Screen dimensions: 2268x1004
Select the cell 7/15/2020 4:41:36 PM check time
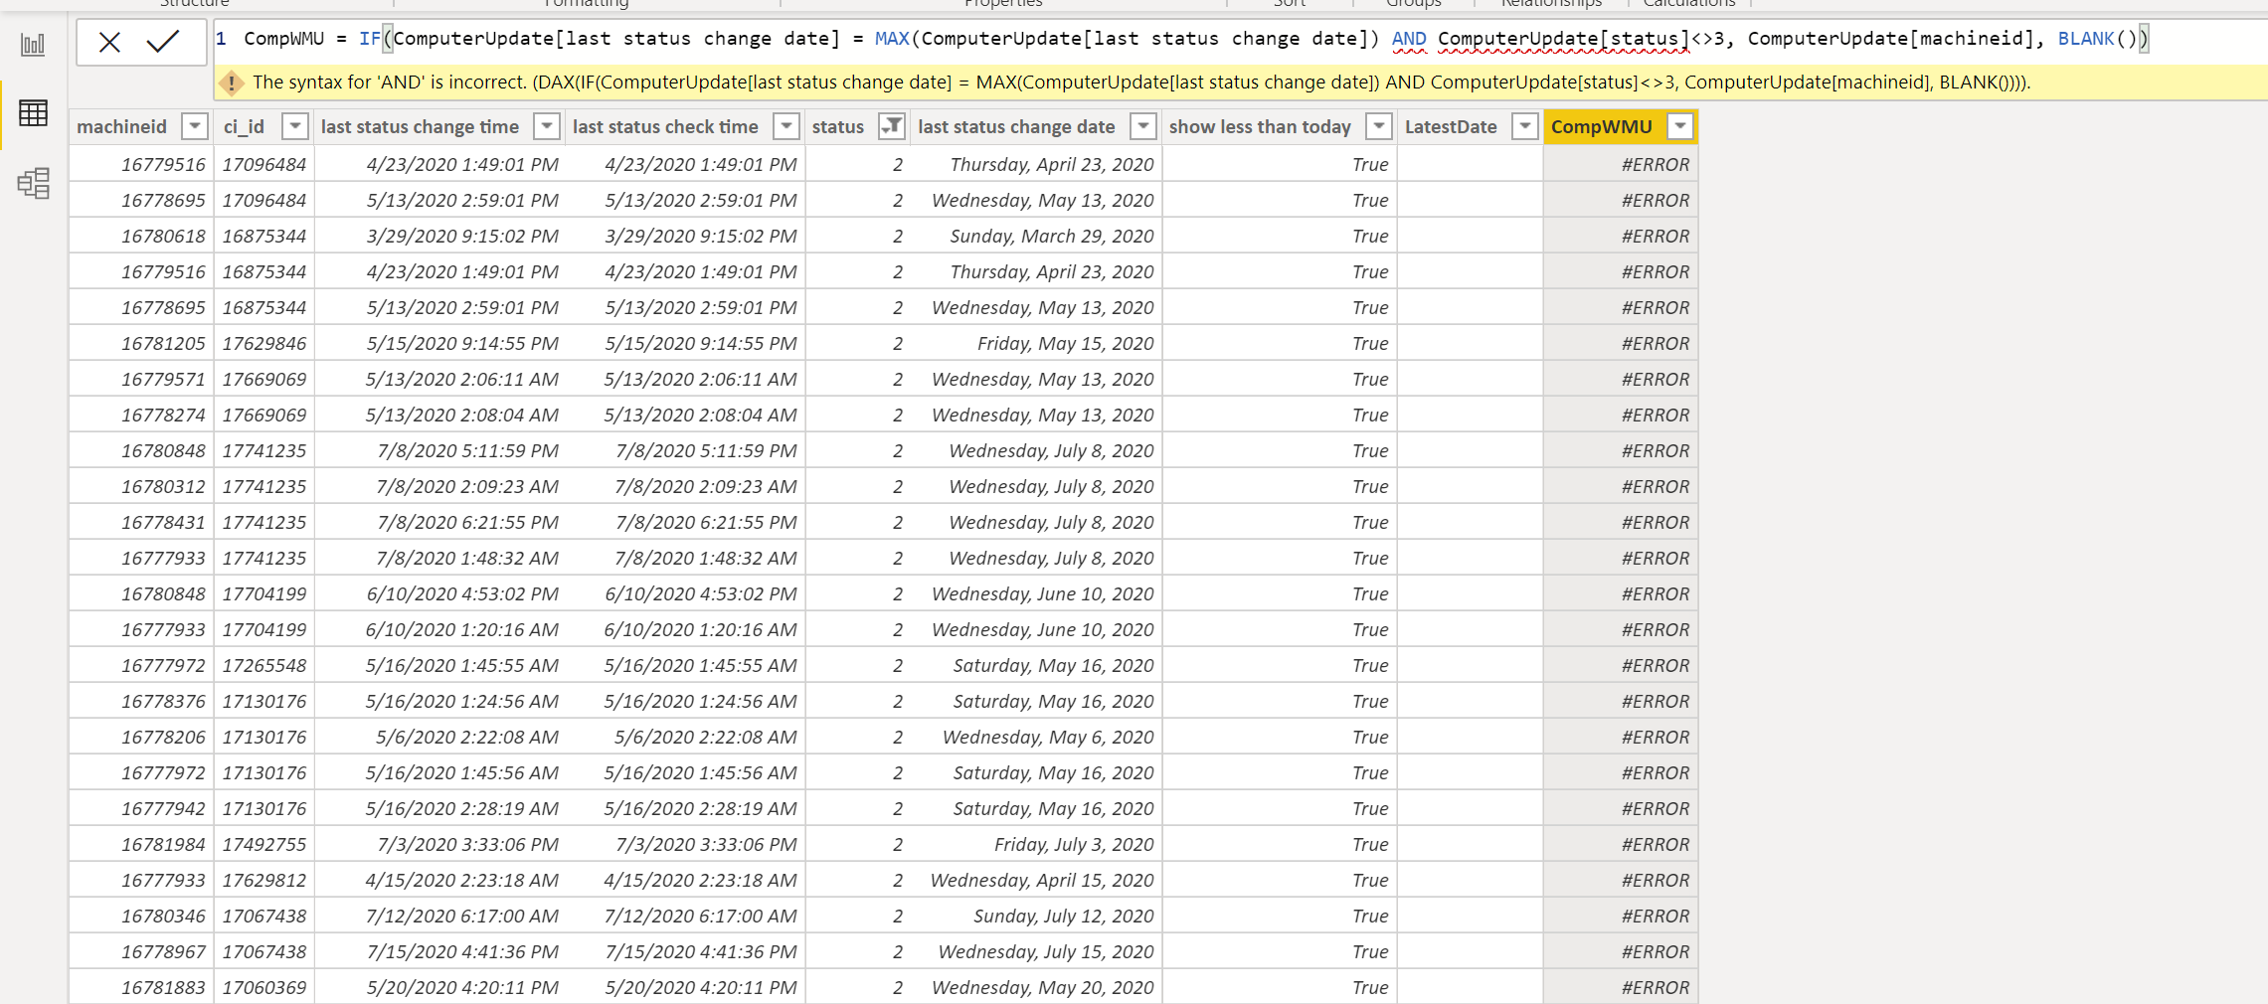[685, 951]
